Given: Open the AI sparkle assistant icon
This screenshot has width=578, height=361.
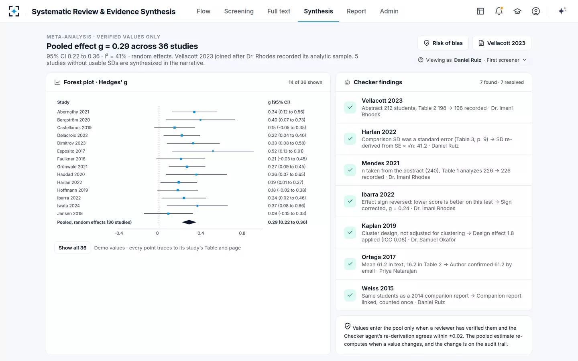Looking at the screenshot, I should [x=562, y=11].
